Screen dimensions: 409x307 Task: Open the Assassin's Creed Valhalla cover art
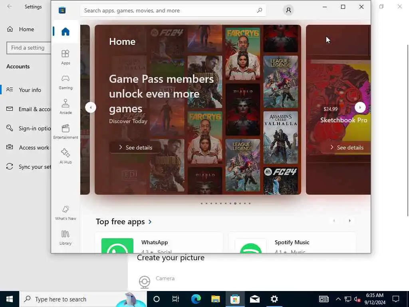coord(281,138)
